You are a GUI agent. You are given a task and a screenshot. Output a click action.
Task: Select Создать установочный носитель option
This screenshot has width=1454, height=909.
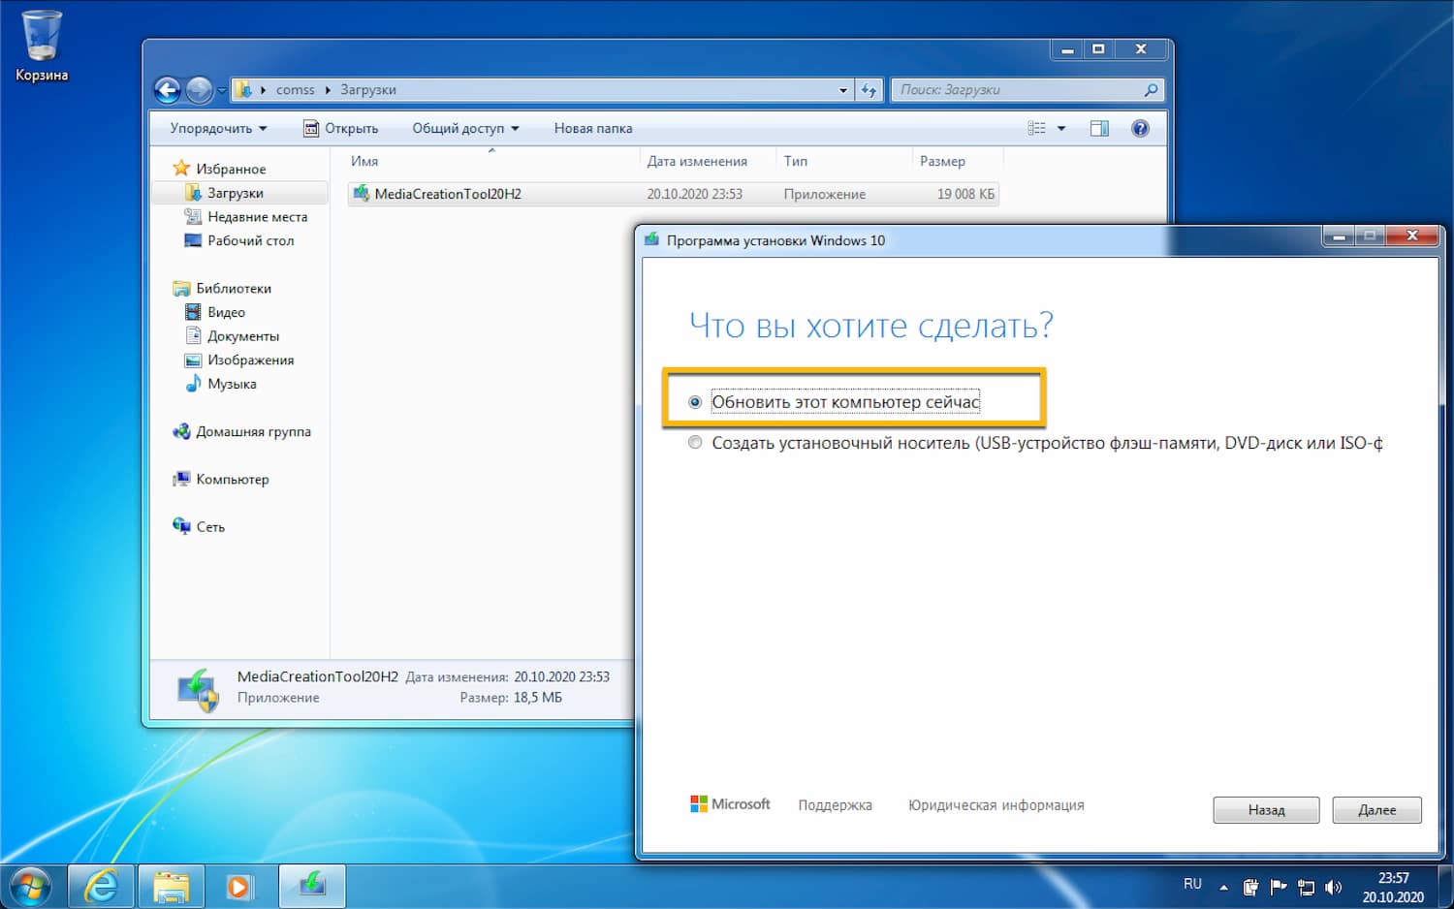(1035, 443)
